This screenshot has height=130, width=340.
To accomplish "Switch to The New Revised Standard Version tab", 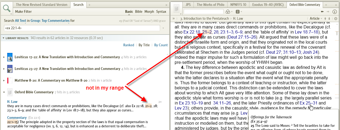I will [42, 5].
